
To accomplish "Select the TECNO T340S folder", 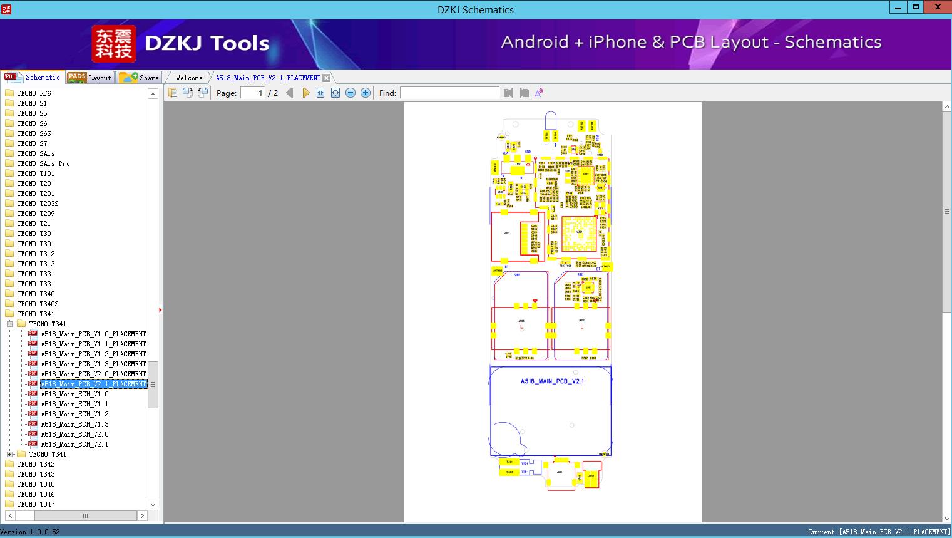I will (38, 304).
